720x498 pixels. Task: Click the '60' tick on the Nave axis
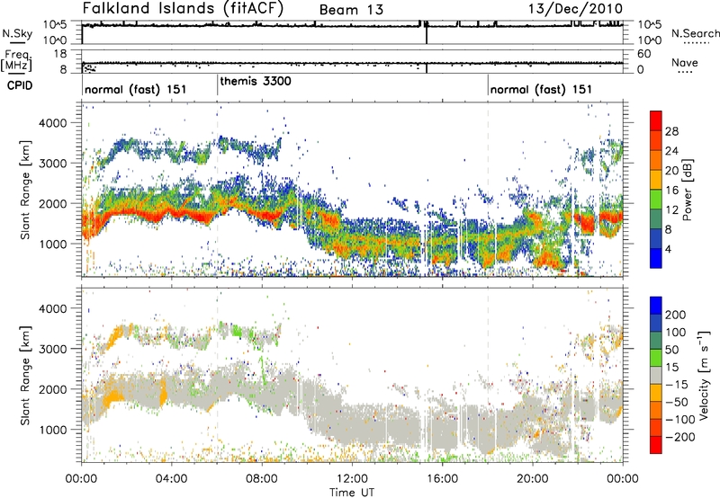pyautogui.click(x=644, y=54)
